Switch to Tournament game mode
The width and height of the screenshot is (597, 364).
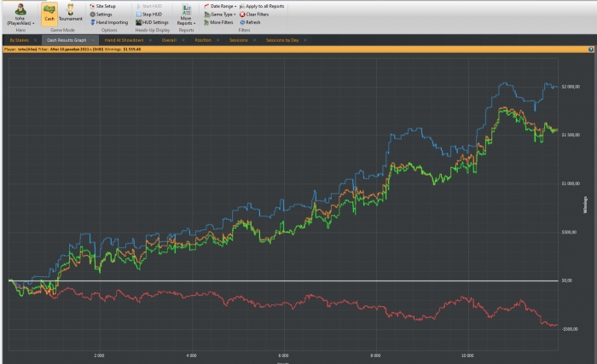point(71,12)
